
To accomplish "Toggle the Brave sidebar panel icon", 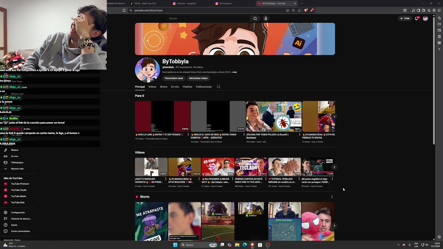I will click(x=418, y=10).
